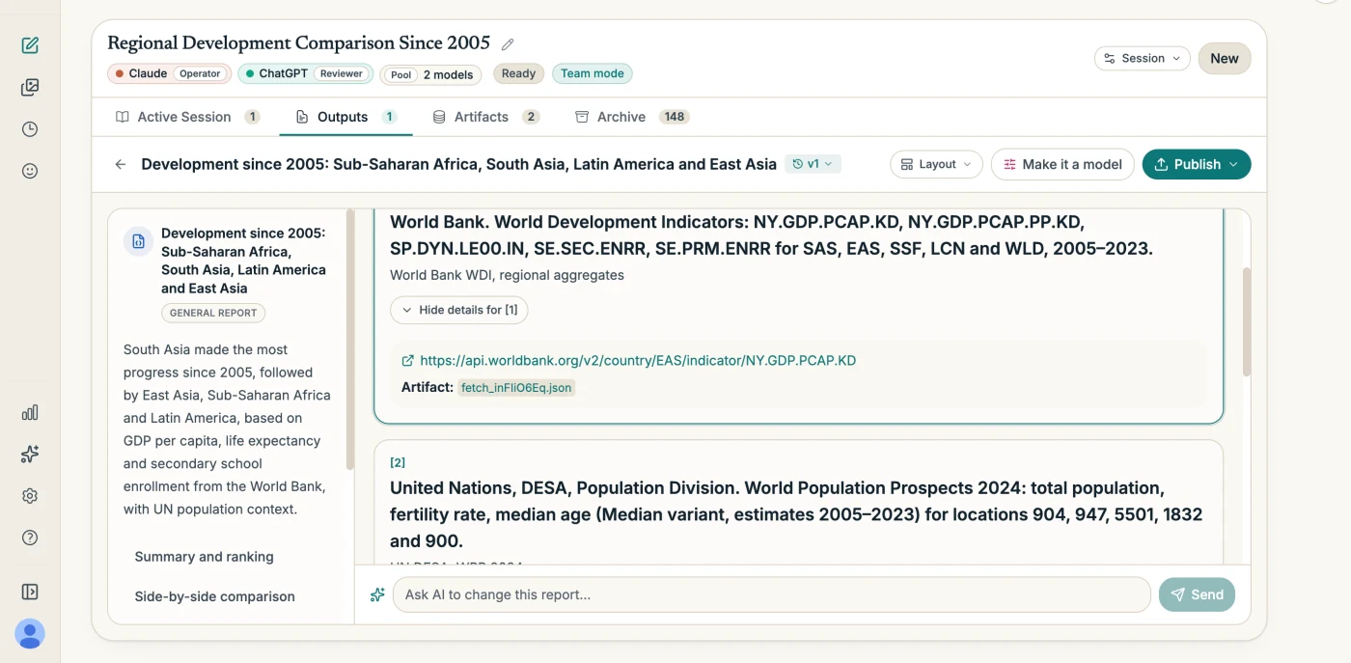Open the Archive tab
The height and width of the screenshot is (663, 1351).
(632, 117)
